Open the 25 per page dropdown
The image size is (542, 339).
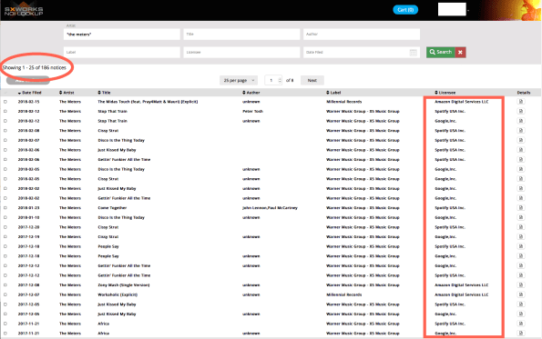click(239, 80)
